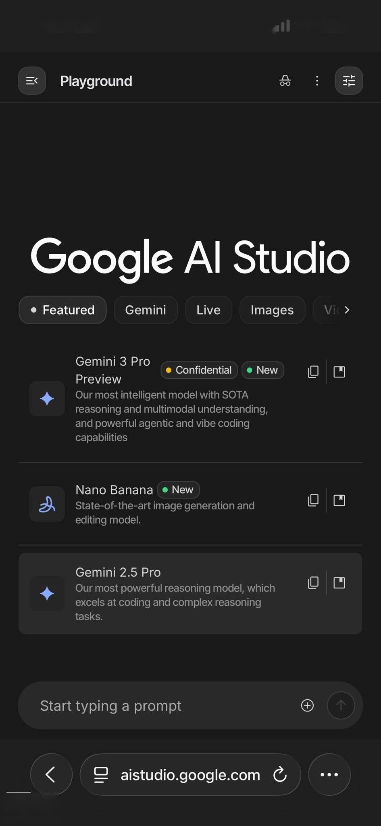Screen dimensions: 381x826
Task: Switch to the Gemini tab
Action: pos(146,310)
